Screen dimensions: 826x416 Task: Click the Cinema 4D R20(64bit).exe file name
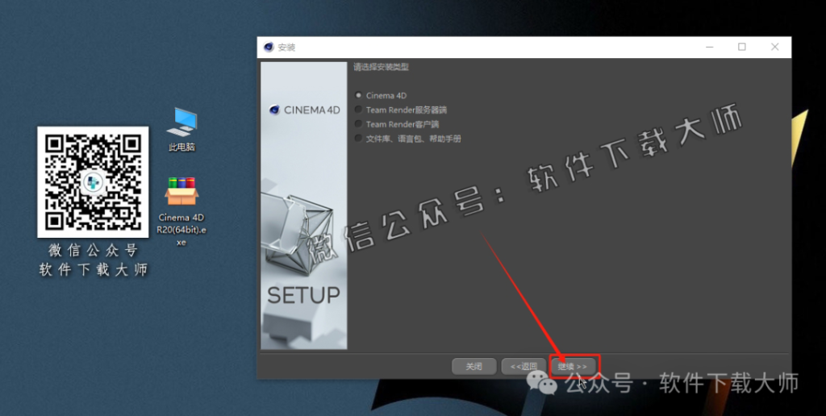[x=181, y=230]
